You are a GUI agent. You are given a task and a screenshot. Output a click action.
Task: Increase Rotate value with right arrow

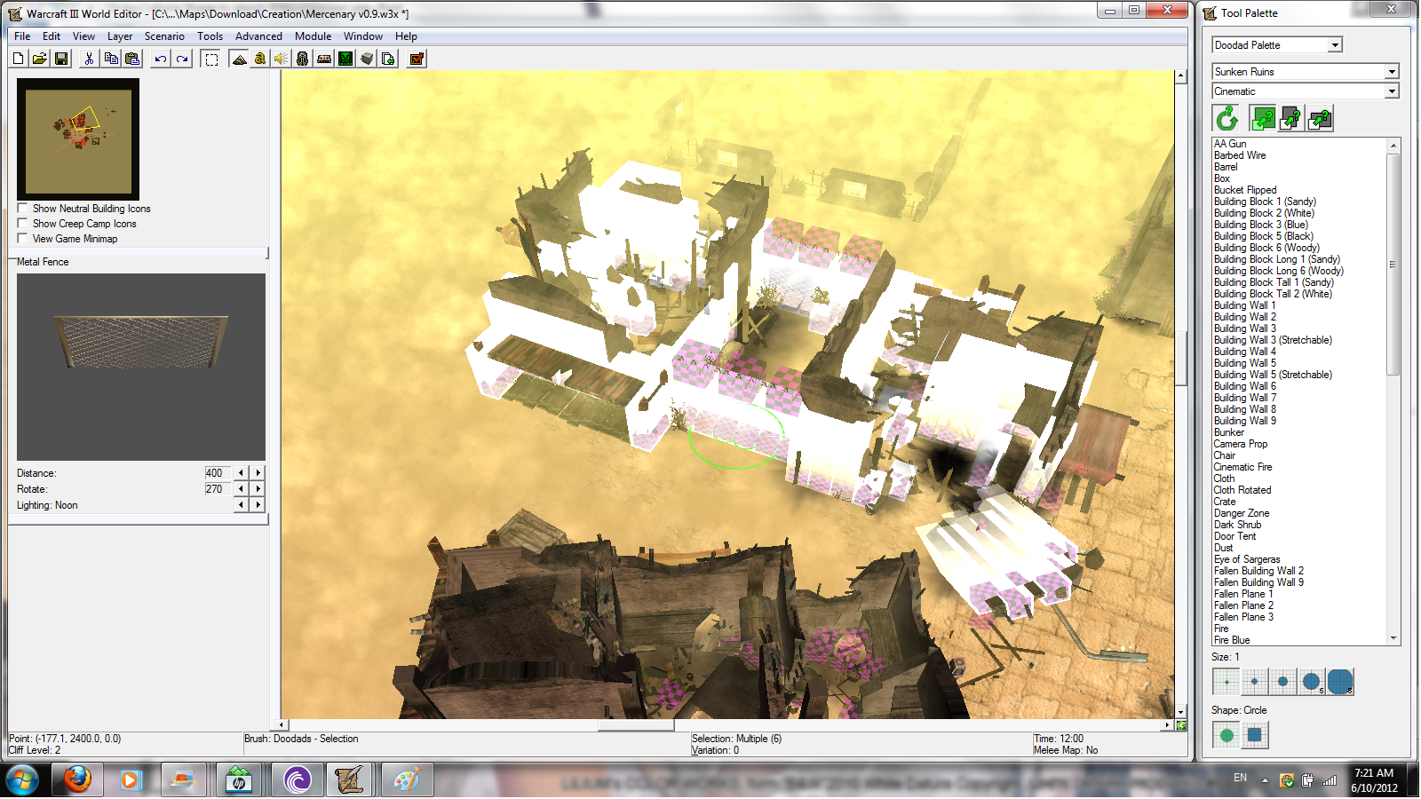tap(258, 489)
